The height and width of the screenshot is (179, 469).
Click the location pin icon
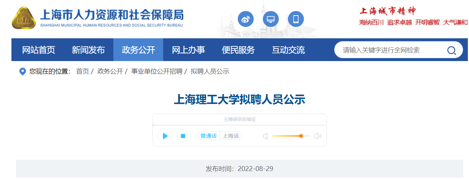point(22,71)
